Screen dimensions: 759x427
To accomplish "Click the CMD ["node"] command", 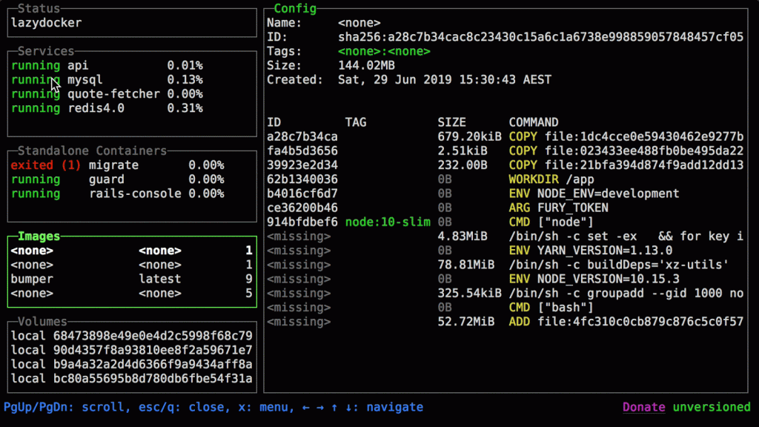I will point(551,222).
